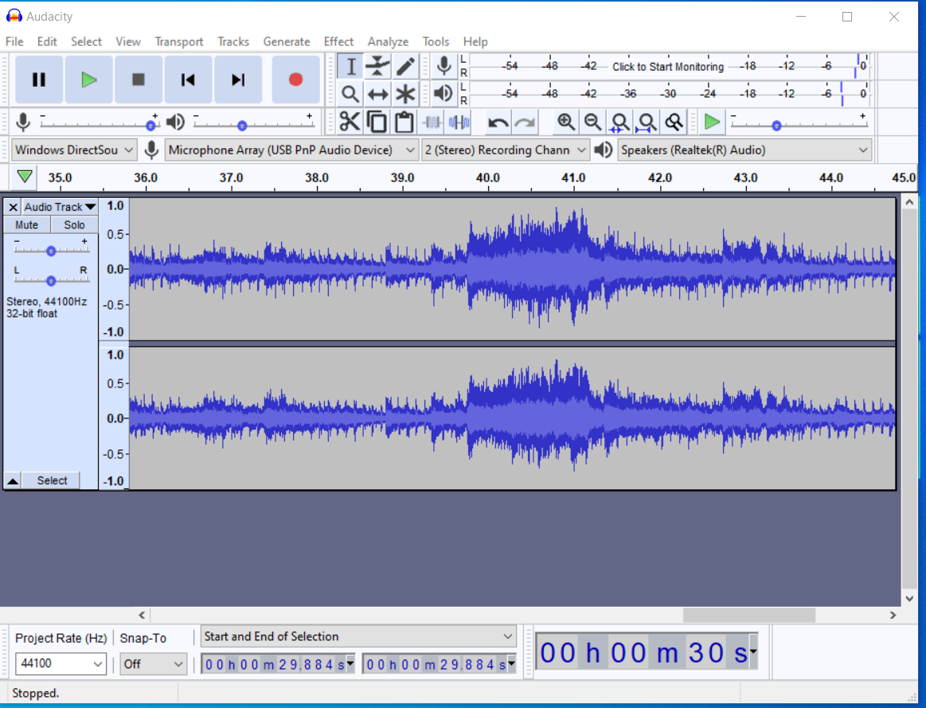Screen dimensions: 926x708
Task: Open the File menu
Action: tap(14, 41)
